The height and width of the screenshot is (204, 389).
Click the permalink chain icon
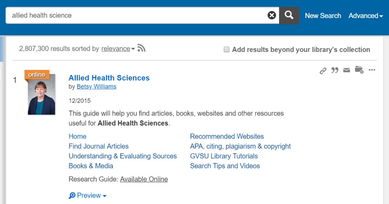pyautogui.click(x=323, y=70)
